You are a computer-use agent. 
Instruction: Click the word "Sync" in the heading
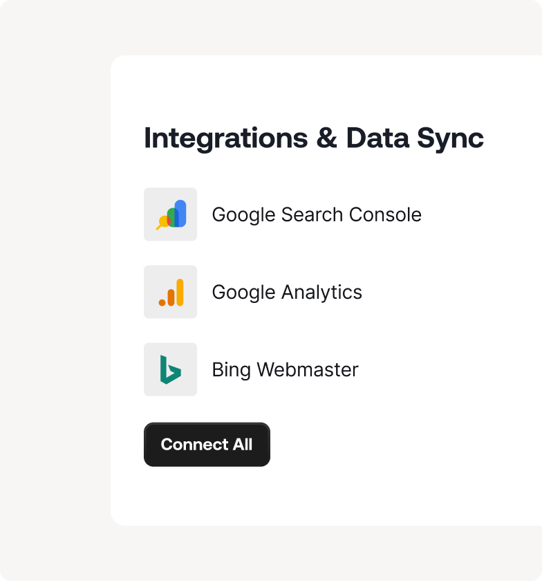click(450, 139)
